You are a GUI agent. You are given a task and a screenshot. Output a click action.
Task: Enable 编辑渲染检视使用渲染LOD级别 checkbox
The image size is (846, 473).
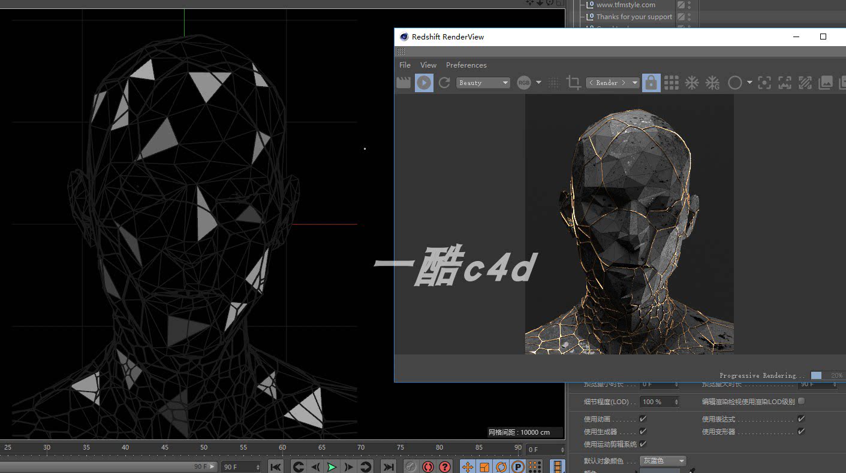[x=801, y=401]
